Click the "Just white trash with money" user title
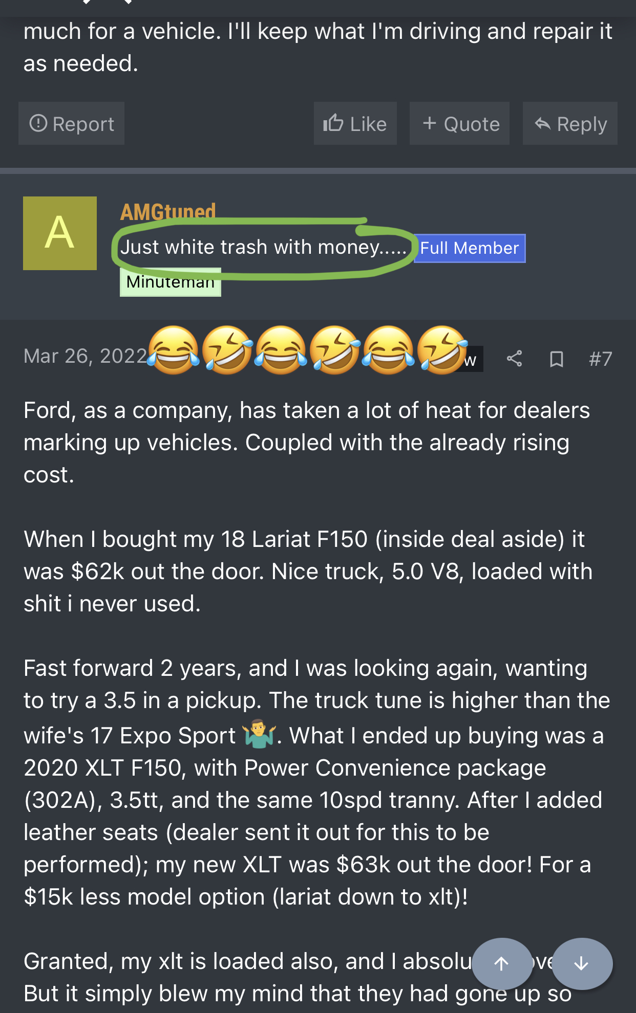This screenshot has height=1013, width=636. 263,248
